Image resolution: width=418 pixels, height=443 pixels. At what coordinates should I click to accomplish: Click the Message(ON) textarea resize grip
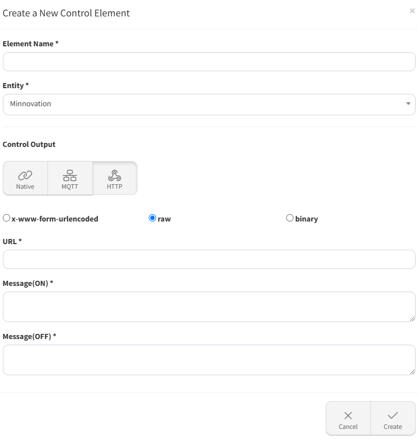tap(412, 319)
